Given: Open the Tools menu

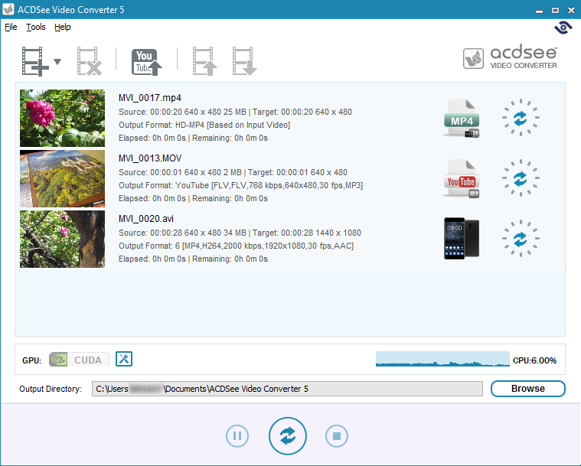Looking at the screenshot, I should click(x=36, y=27).
